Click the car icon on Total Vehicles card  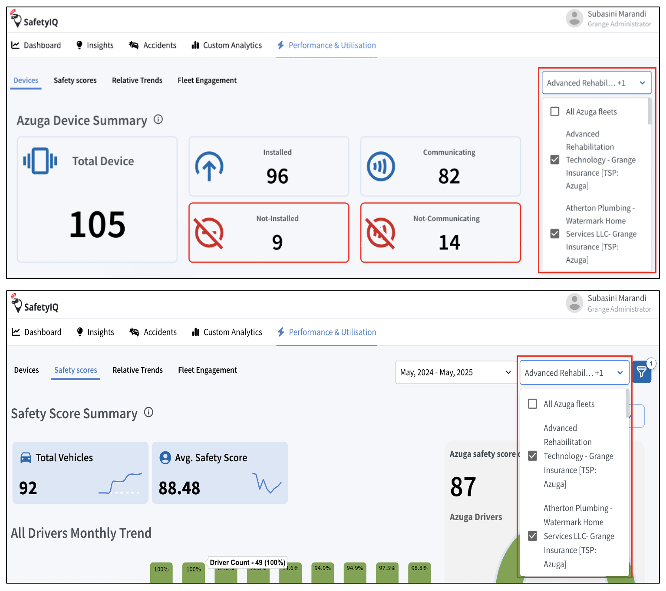[26, 458]
